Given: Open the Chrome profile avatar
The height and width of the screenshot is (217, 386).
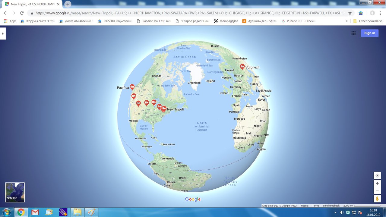Looking at the screenshot, I should pos(372,13).
